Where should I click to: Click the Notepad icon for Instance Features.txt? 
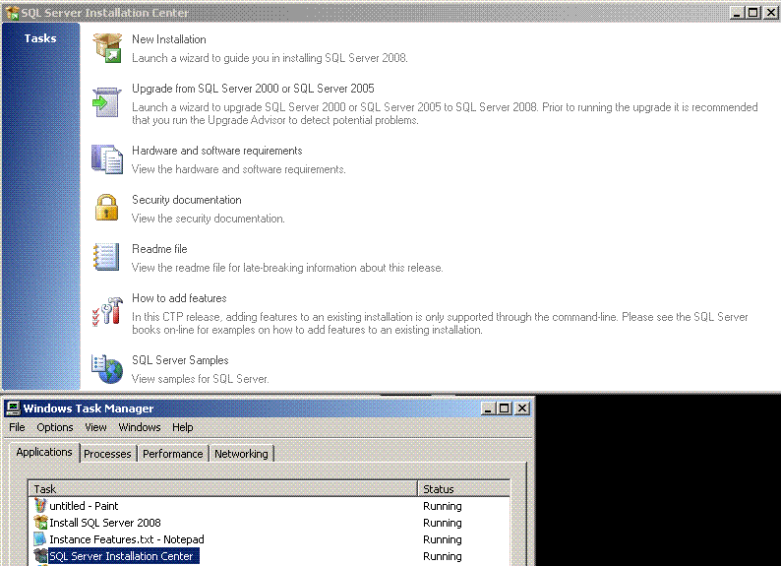point(40,539)
